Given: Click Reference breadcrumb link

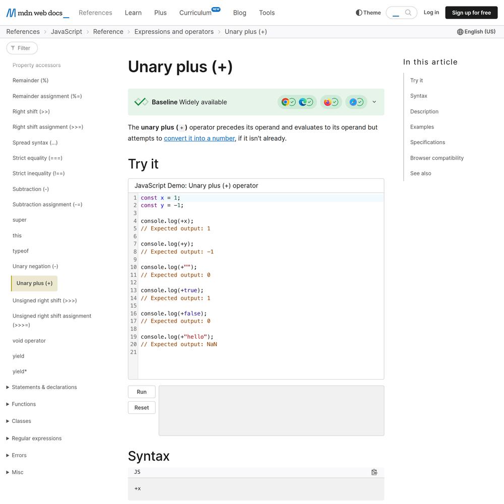Looking at the screenshot, I should click(x=108, y=31).
